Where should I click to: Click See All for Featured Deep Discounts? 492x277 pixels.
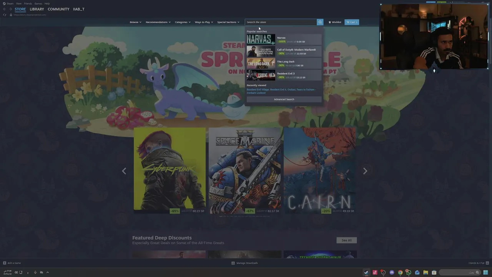point(347,240)
